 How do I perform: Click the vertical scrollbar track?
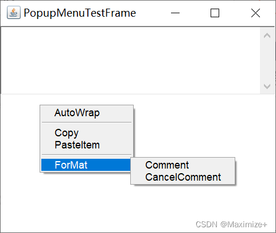tap(267, 61)
